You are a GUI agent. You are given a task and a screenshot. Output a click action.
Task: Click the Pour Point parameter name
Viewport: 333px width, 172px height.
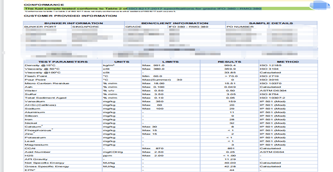35,80
